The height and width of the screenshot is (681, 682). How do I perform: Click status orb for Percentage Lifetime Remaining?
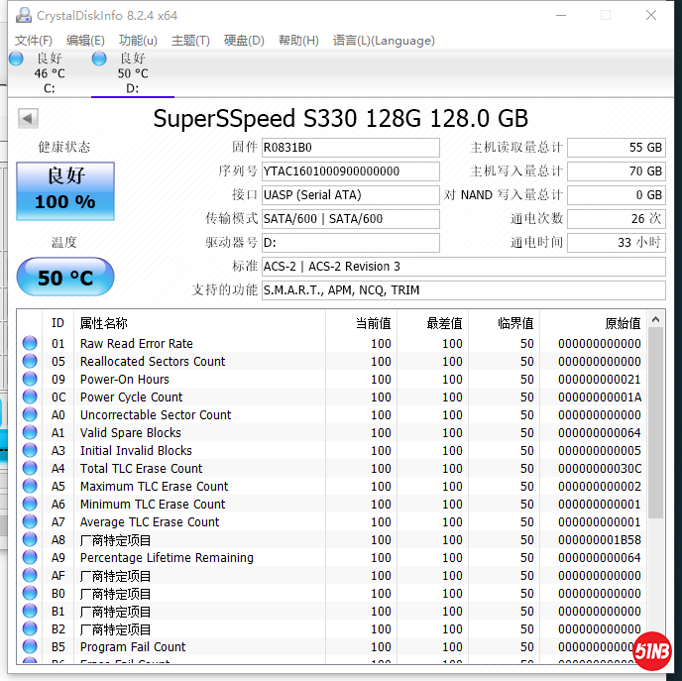click(x=30, y=558)
